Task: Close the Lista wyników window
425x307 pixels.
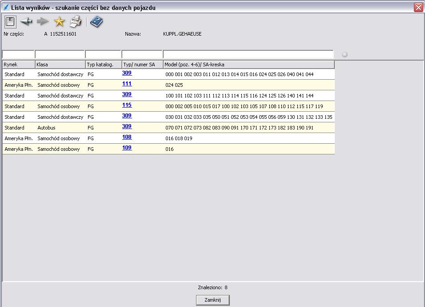Action: (418, 7)
